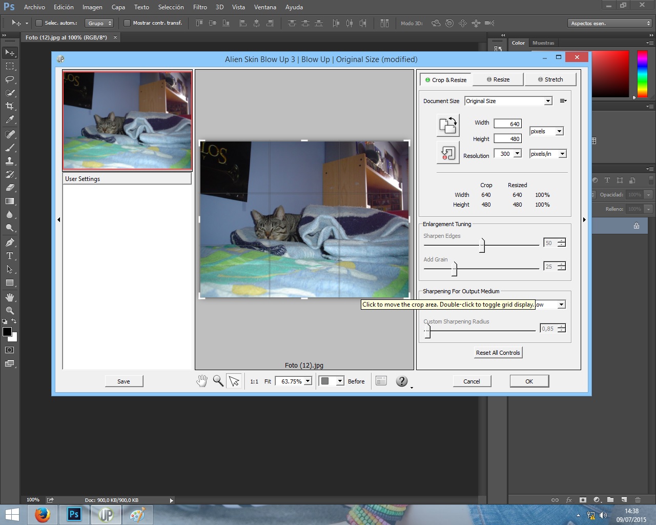The image size is (656, 525).
Task: Select the Gradient tool
Action: click(x=10, y=201)
